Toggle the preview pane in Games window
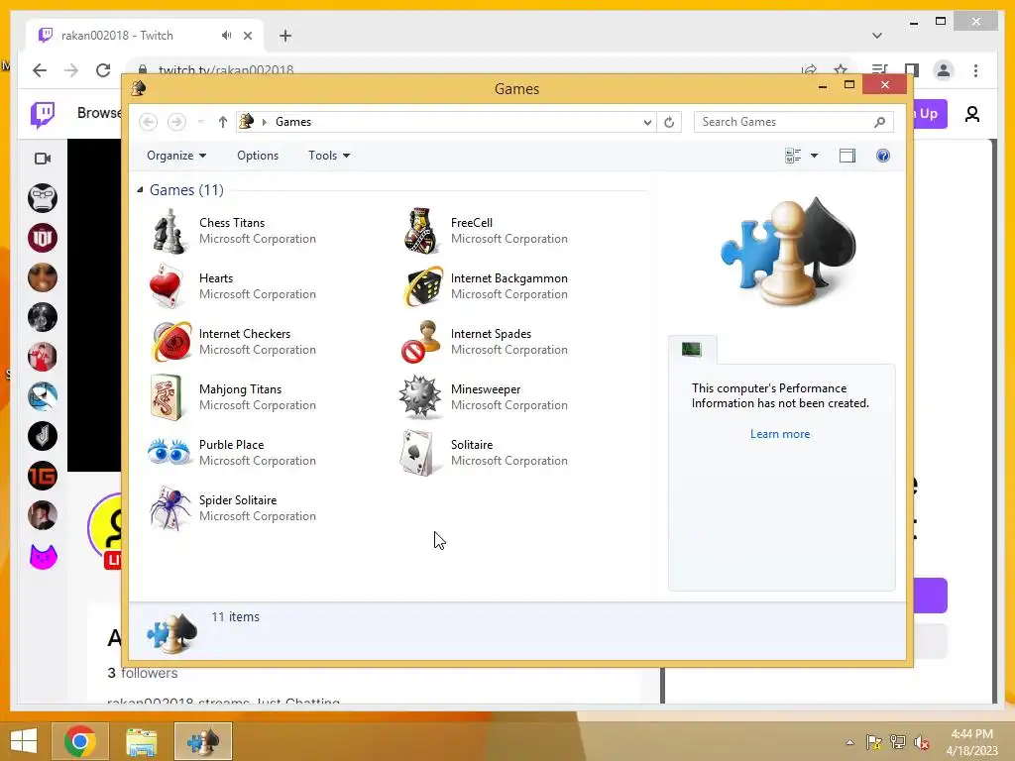1015x761 pixels. pos(846,156)
